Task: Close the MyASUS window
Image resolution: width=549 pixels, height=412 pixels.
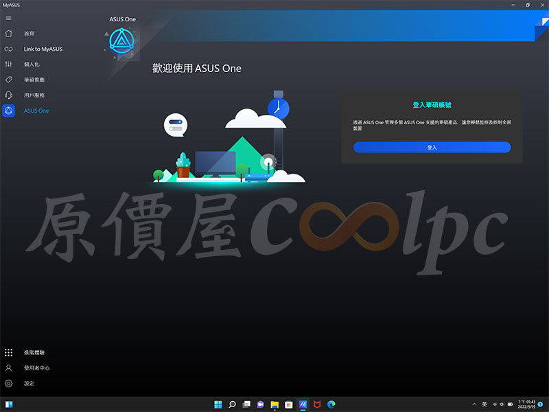Action: click(x=542, y=5)
